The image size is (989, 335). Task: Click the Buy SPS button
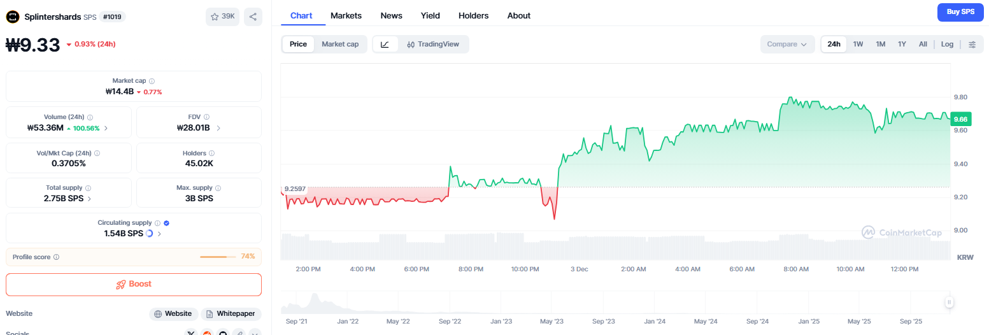tap(960, 11)
